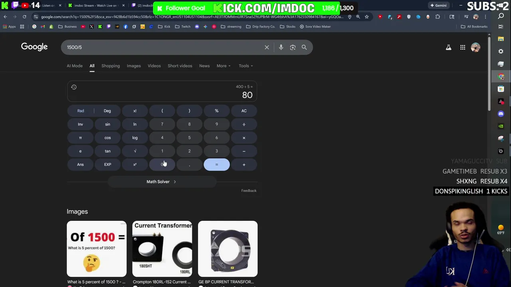The width and height of the screenshot is (511, 287).
Task: Click calculator digit 7
Action: (x=162, y=124)
